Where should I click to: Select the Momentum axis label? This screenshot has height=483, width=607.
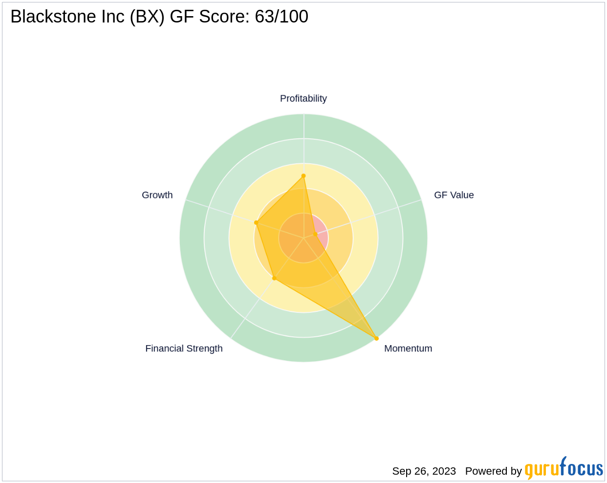(x=408, y=349)
